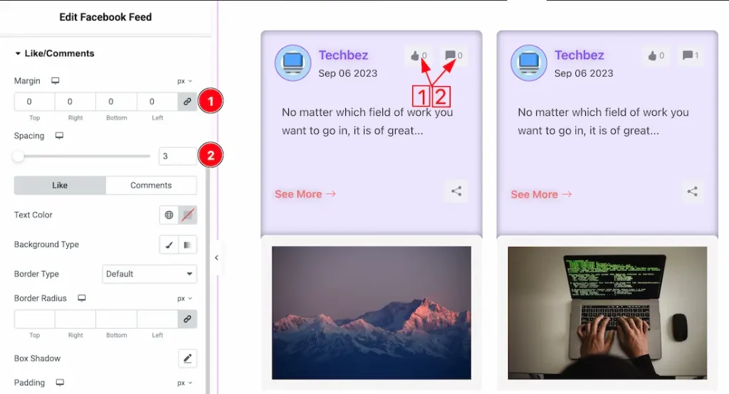Switch to the Comments tab
Screen dimensions: 729x394
151,186
